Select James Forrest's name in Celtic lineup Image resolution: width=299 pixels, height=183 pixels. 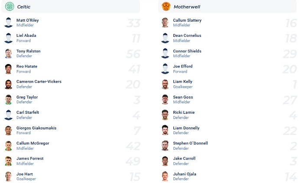point(30,158)
